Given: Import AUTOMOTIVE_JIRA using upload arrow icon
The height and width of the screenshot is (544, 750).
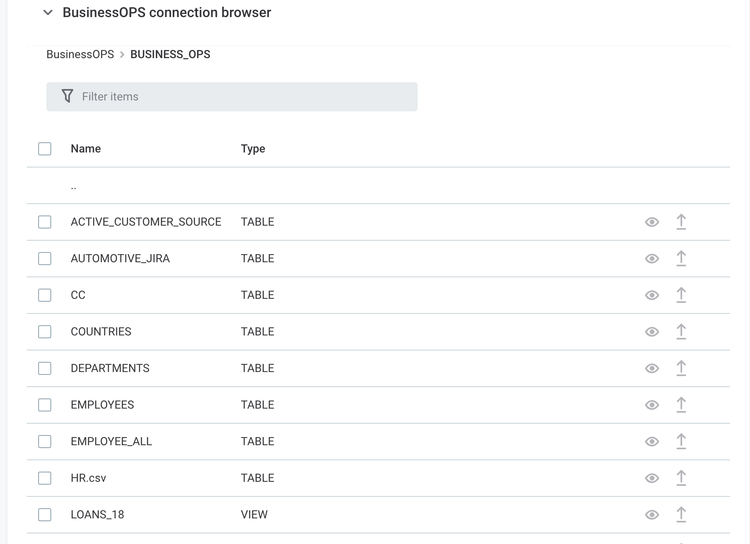Looking at the screenshot, I should point(681,259).
